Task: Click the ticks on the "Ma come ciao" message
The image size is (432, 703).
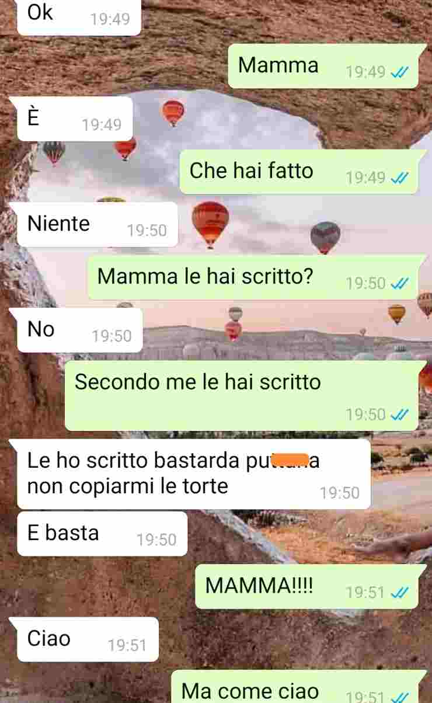Action: 400,697
